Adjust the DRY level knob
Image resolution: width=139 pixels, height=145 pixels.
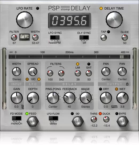[x=106, y=98]
